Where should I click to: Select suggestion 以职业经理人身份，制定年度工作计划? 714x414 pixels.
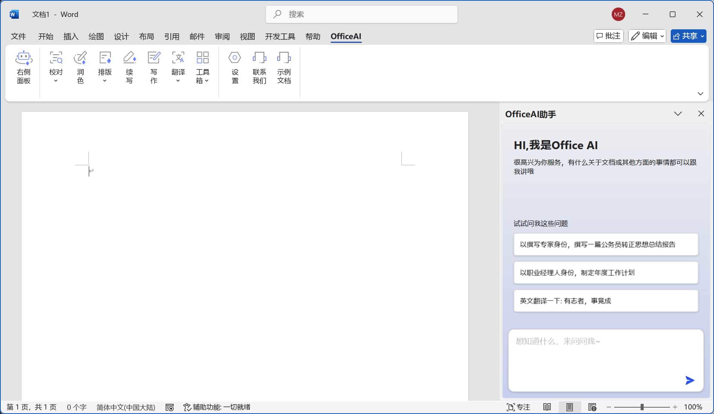click(x=605, y=273)
